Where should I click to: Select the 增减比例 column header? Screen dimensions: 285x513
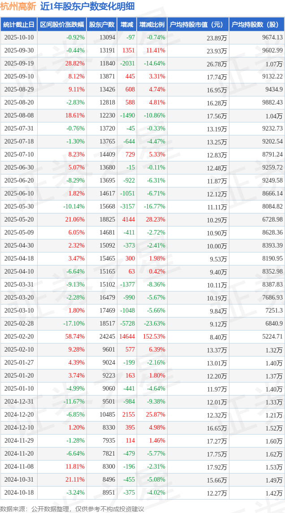pos(152,25)
